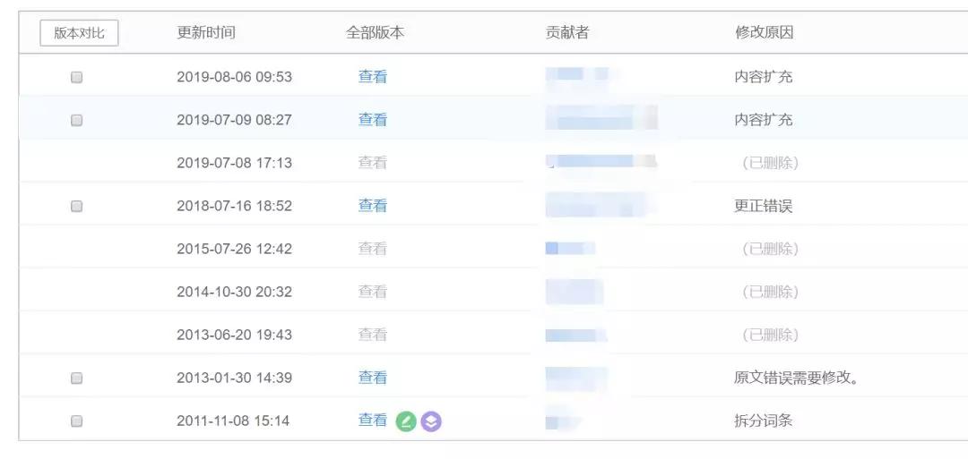The width and height of the screenshot is (968, 459).
Task: Click the purple layers icon beside 查看
Action: point(431,421)
